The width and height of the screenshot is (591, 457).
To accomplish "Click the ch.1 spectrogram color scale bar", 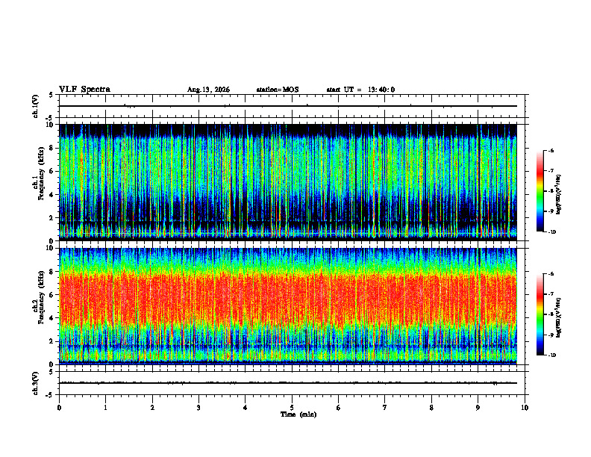I will point(540,191).
